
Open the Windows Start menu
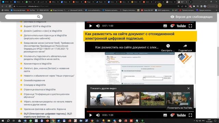pyautogui.click(x=3, y=121)
